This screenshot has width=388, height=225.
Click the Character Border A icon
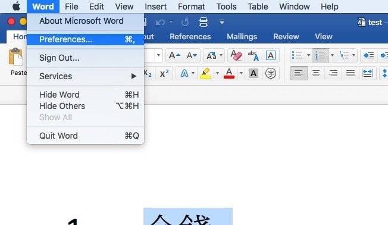click(271, 55)
